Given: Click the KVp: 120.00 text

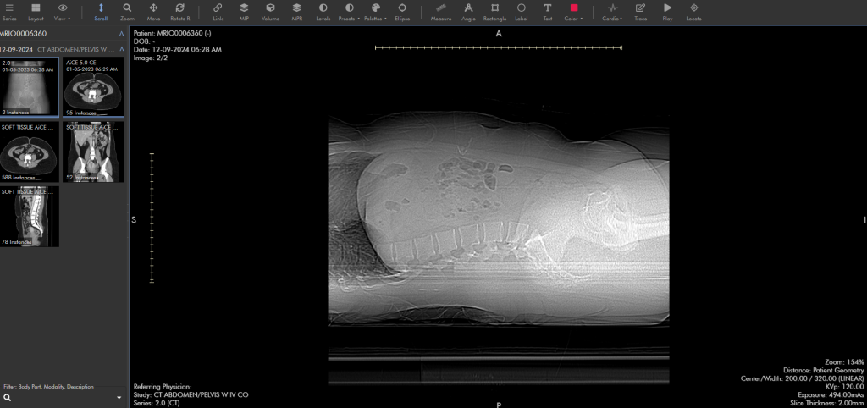Looking at the screenshot, I should [844, 387].
